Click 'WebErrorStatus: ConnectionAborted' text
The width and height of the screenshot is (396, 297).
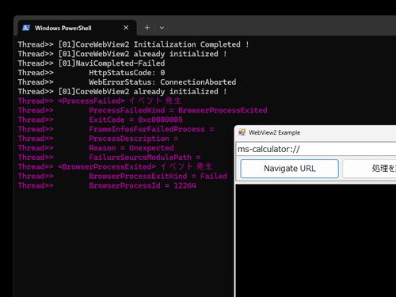point(162,82)
